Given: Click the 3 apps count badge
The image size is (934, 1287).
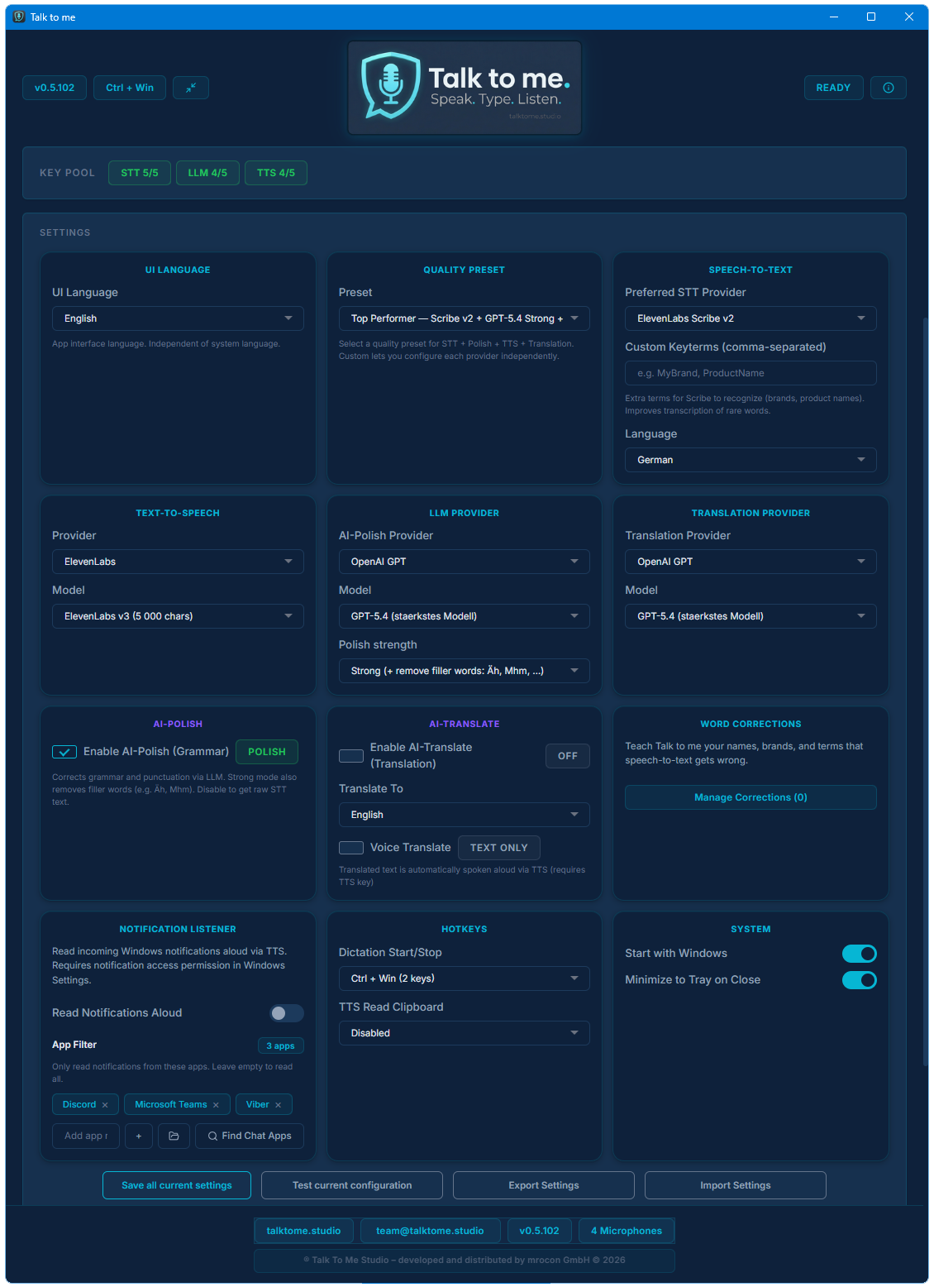Looking at the screenshot, I should (x=281, y=1046).
